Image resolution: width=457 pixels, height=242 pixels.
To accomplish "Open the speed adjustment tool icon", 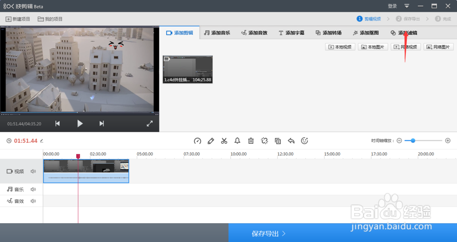I will coord(197,141).
